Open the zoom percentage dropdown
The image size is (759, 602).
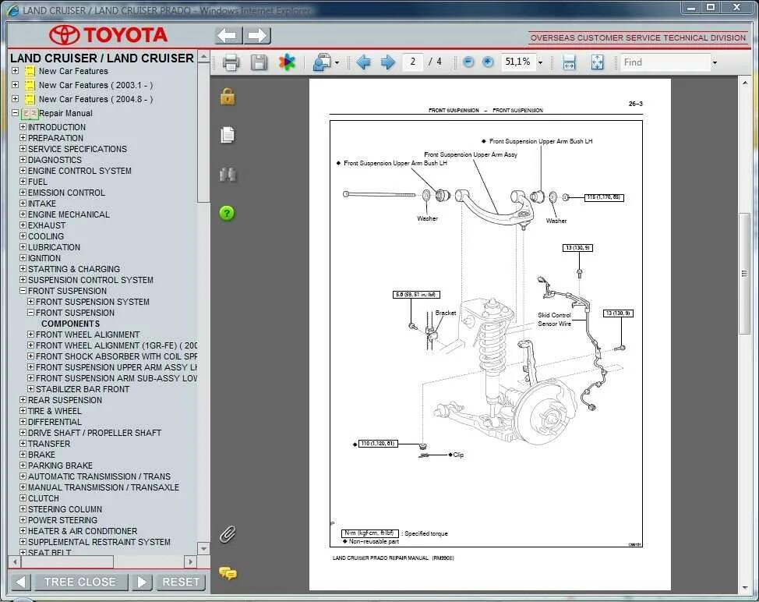click(540, 62)
